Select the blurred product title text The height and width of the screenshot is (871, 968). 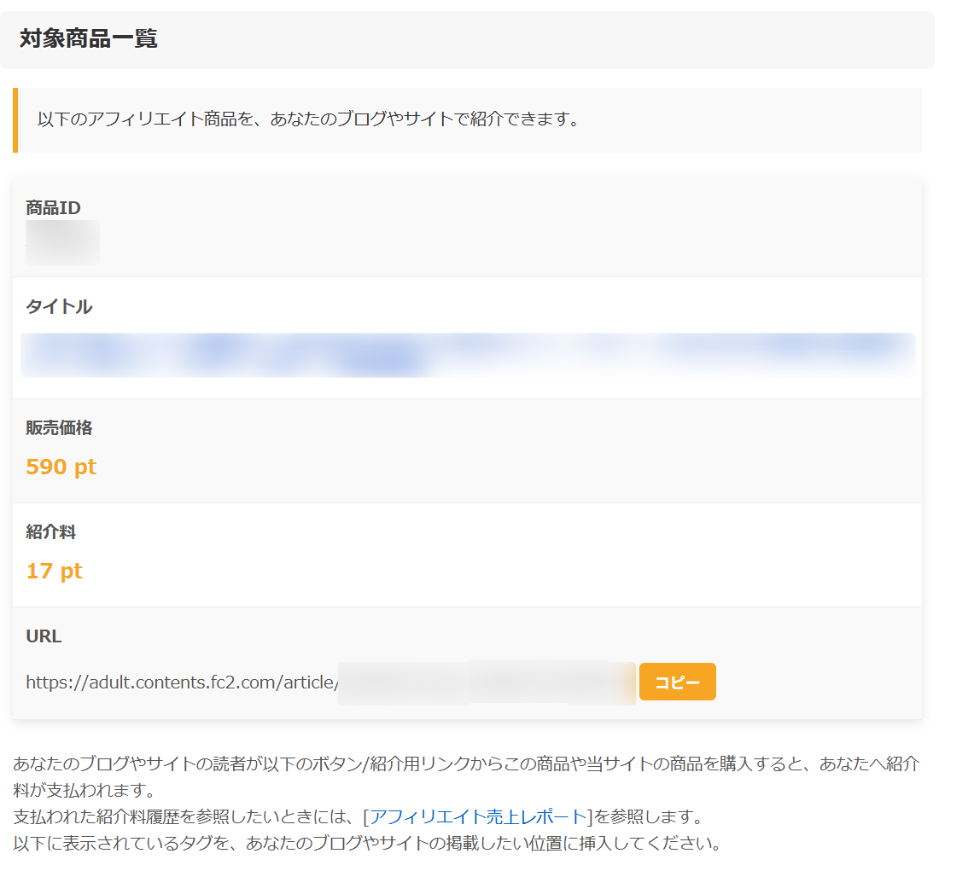tap(467, 355)
